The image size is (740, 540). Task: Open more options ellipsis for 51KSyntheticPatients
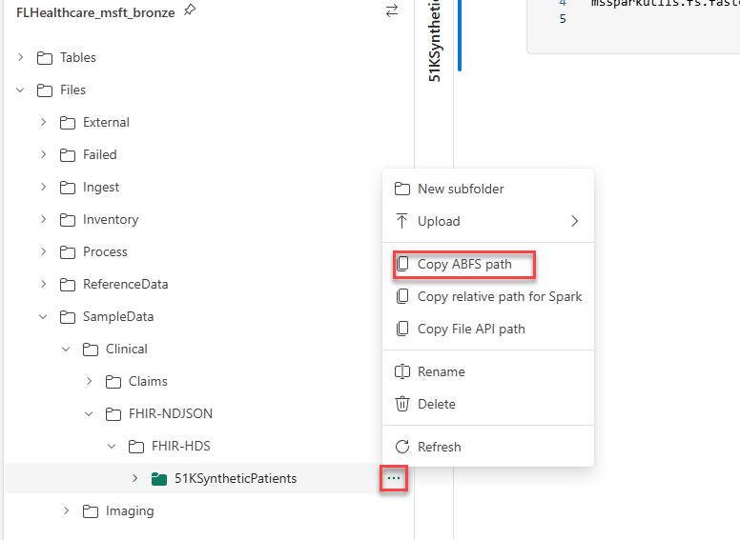[394, 478]
